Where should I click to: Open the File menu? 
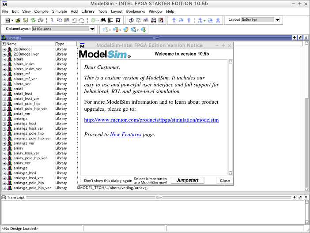click(x=5, y=11)
